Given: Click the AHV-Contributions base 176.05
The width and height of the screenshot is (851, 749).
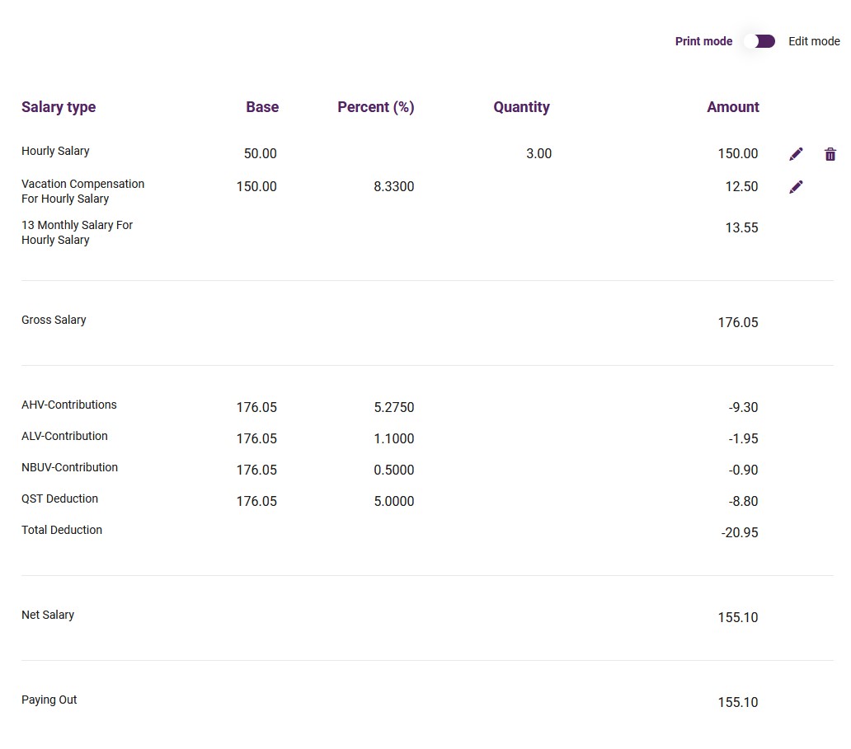Looking at the screenshot, I should [x=256, y=407].
